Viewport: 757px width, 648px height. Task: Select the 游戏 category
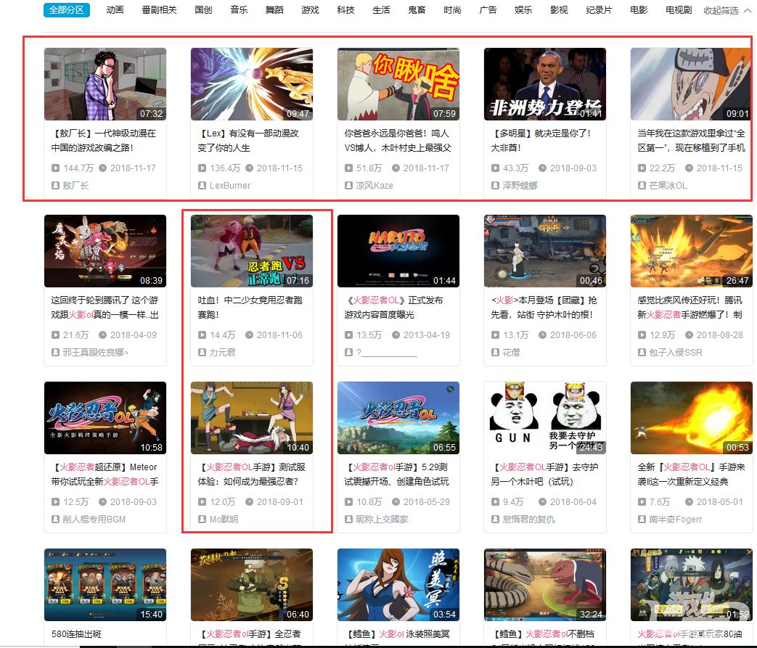pos(310,9)
